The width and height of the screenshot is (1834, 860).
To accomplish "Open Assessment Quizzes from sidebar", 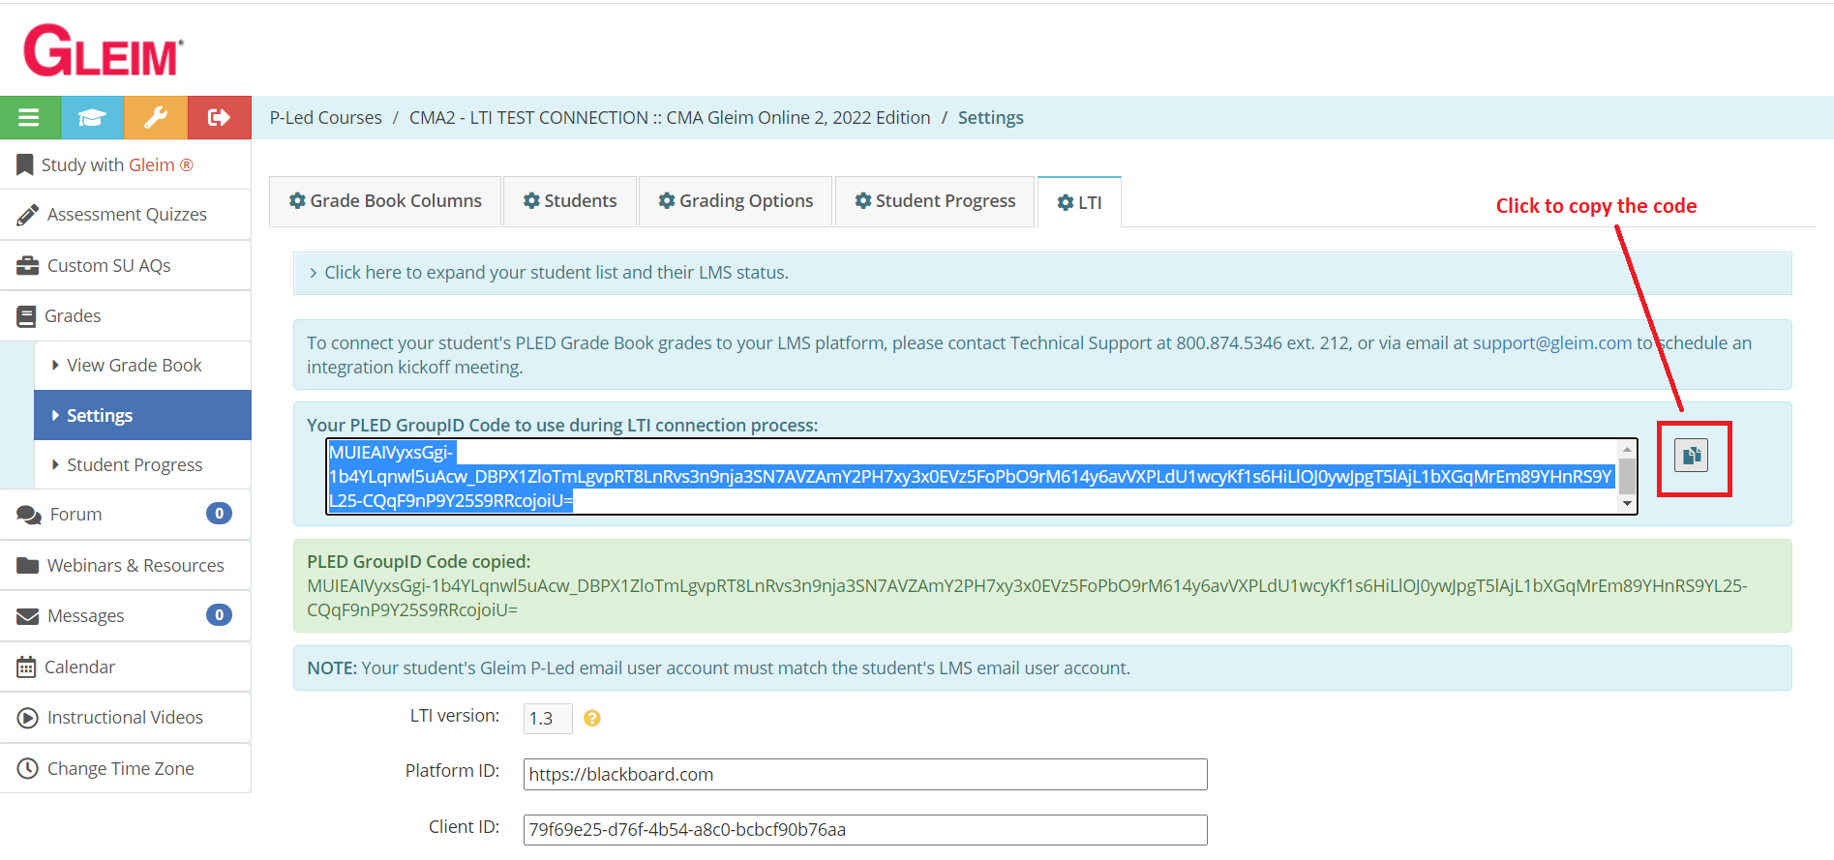I will pyautogui.click(x=126, y=215).
